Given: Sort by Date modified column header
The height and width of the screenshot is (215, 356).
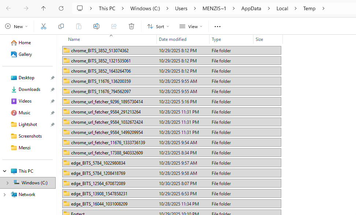Looking at the screenshot, I should pyautogui.click(x=173, y=39).
